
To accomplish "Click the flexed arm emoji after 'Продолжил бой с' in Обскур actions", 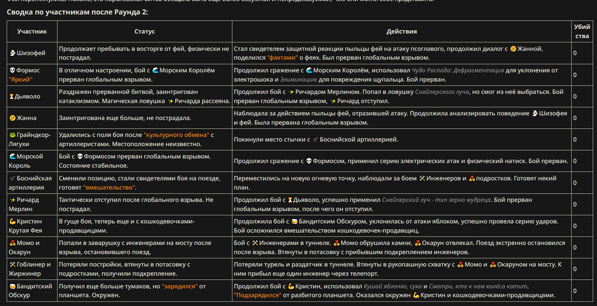I will (x=291, y=286).
